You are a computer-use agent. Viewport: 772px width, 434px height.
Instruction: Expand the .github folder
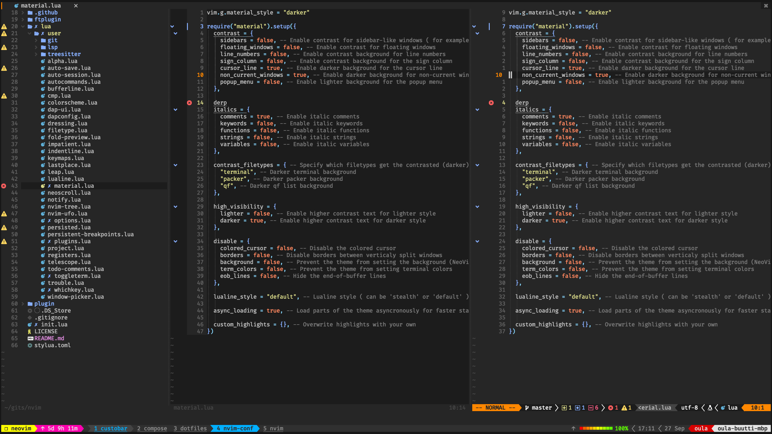23,13
